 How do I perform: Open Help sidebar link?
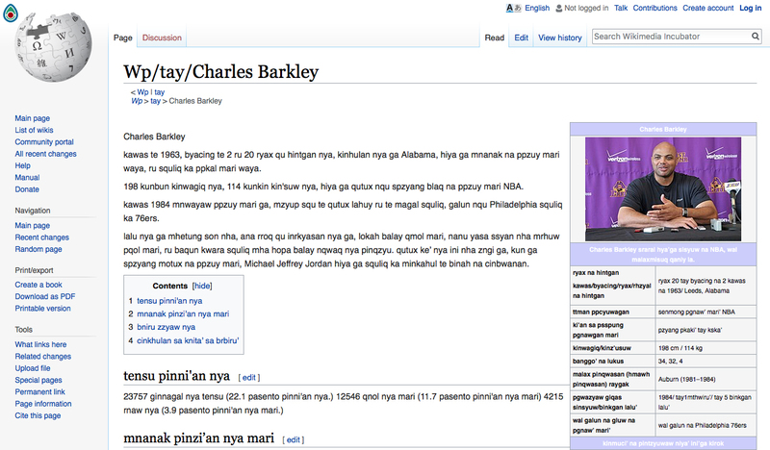(22, 165)
